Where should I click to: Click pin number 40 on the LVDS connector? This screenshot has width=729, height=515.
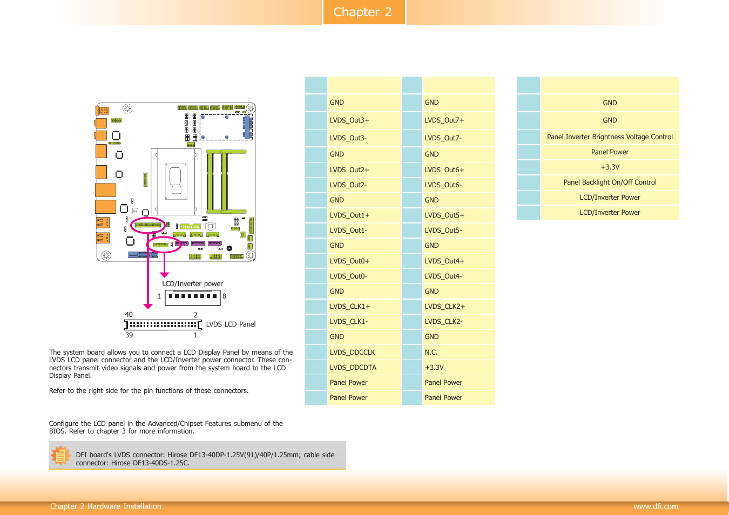pos(129,315)
